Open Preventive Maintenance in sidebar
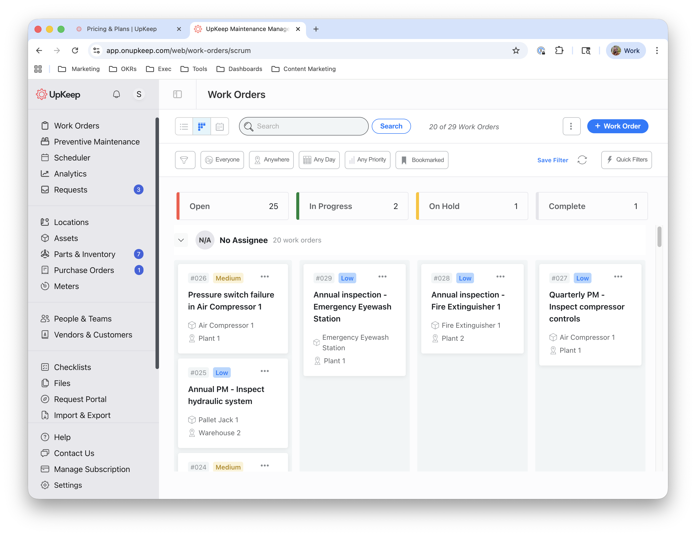This screenshot has width=696, height=536. pyautogui.click(x=96, y=142)
